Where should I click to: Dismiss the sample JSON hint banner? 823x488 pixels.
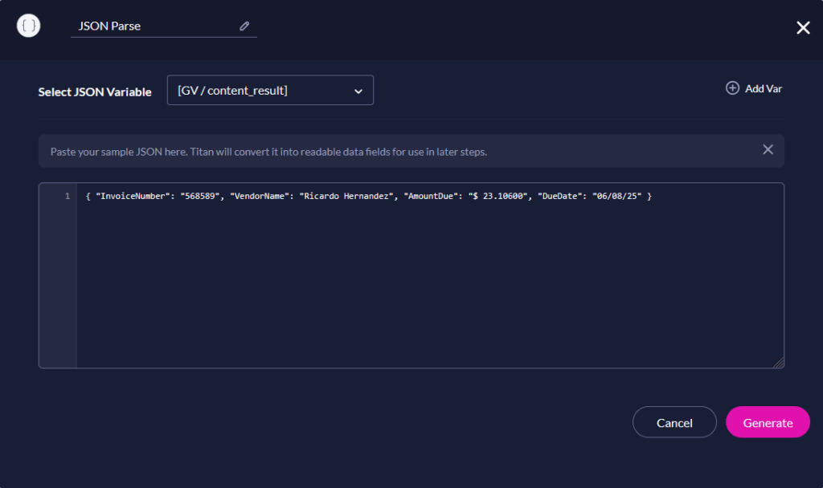point(768,149)
